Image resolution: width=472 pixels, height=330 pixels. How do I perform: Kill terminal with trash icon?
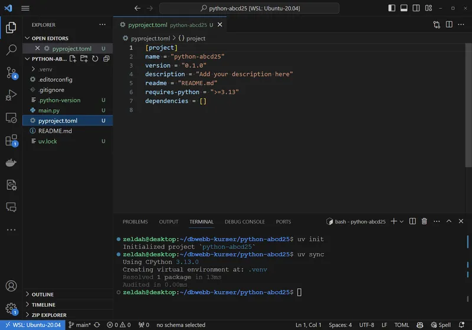424,222
